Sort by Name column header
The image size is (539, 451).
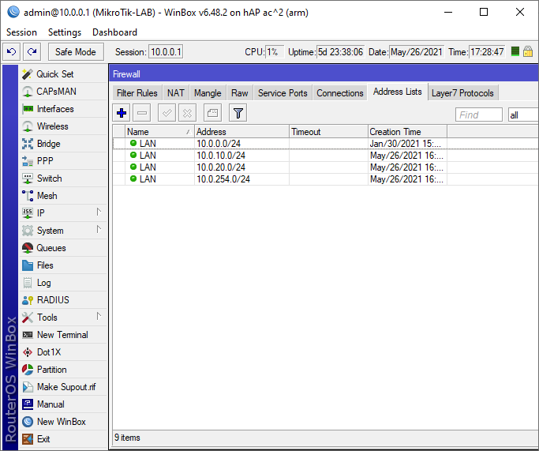159,132
